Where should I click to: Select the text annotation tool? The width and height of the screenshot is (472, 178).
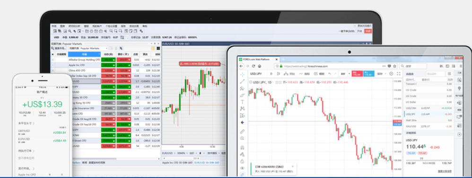pos(242,102)
